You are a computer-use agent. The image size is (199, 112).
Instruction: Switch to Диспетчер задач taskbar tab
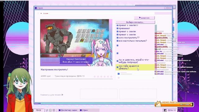pos(68,110)
